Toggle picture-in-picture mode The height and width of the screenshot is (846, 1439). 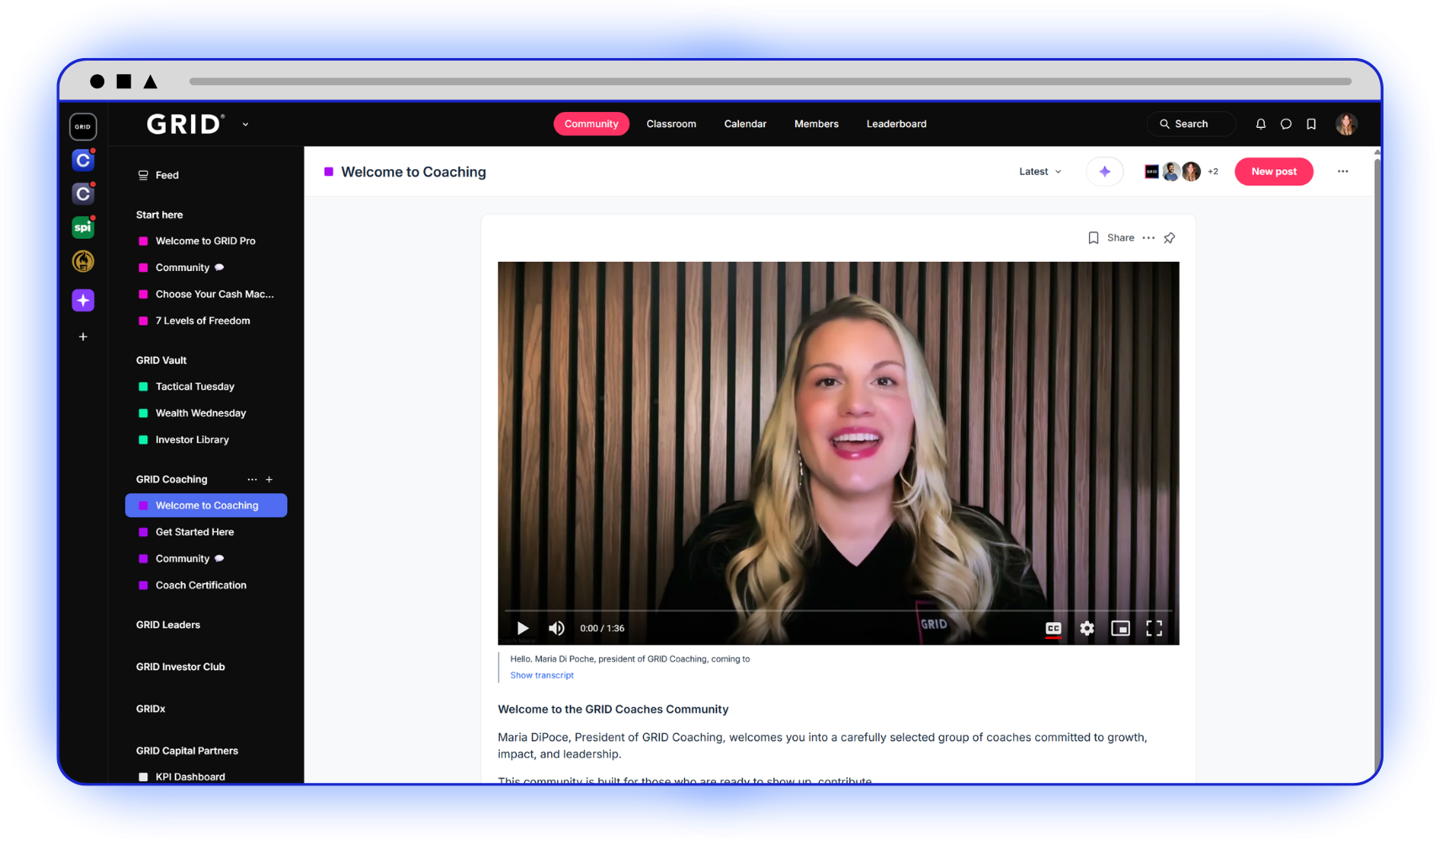1121,628
